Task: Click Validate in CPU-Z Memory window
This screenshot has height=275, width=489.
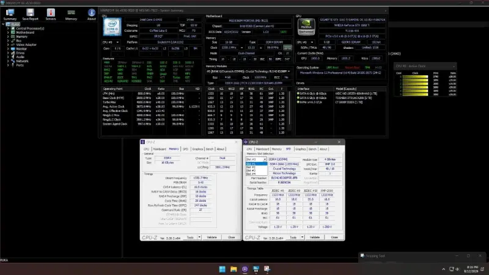Action: coord(211,237)
